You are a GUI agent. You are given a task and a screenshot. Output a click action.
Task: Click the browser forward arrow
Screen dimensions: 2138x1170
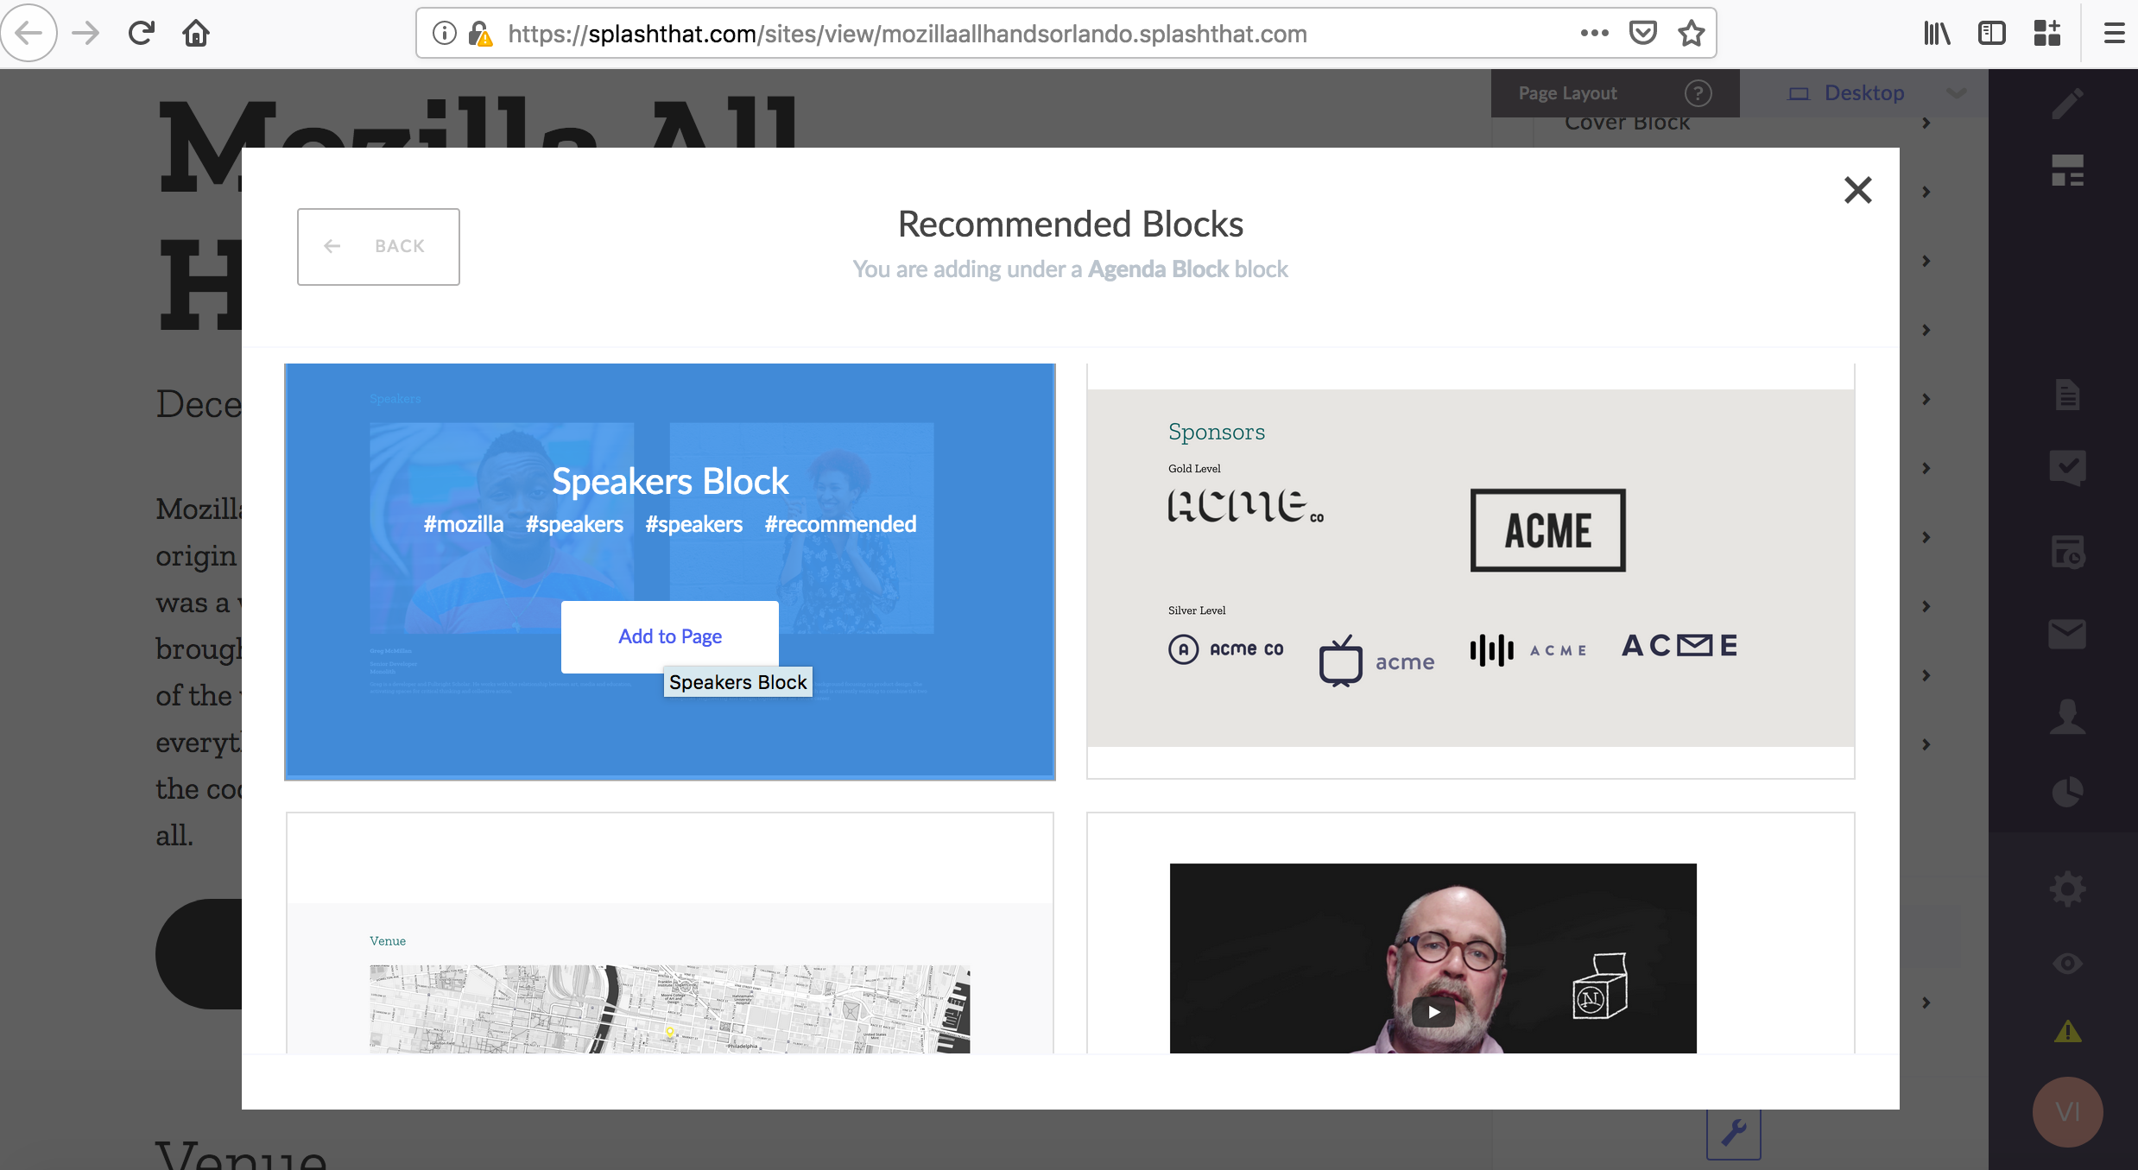pos(85,33)
